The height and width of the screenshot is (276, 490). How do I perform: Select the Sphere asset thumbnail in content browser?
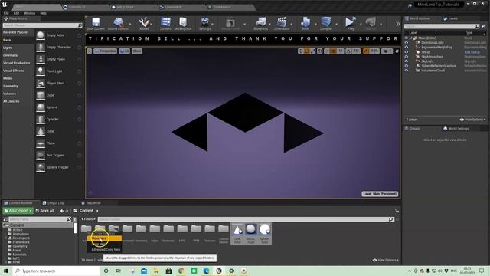tap(264, 233)
